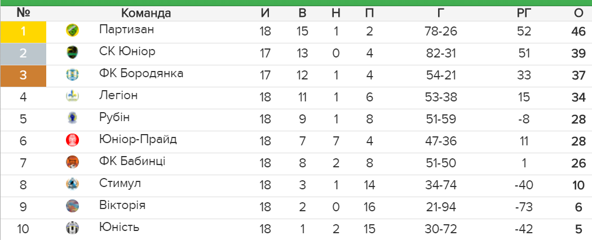Click the ФК Бородянка club crest
This screenshot has height=240, width=592.
[72, 74]
